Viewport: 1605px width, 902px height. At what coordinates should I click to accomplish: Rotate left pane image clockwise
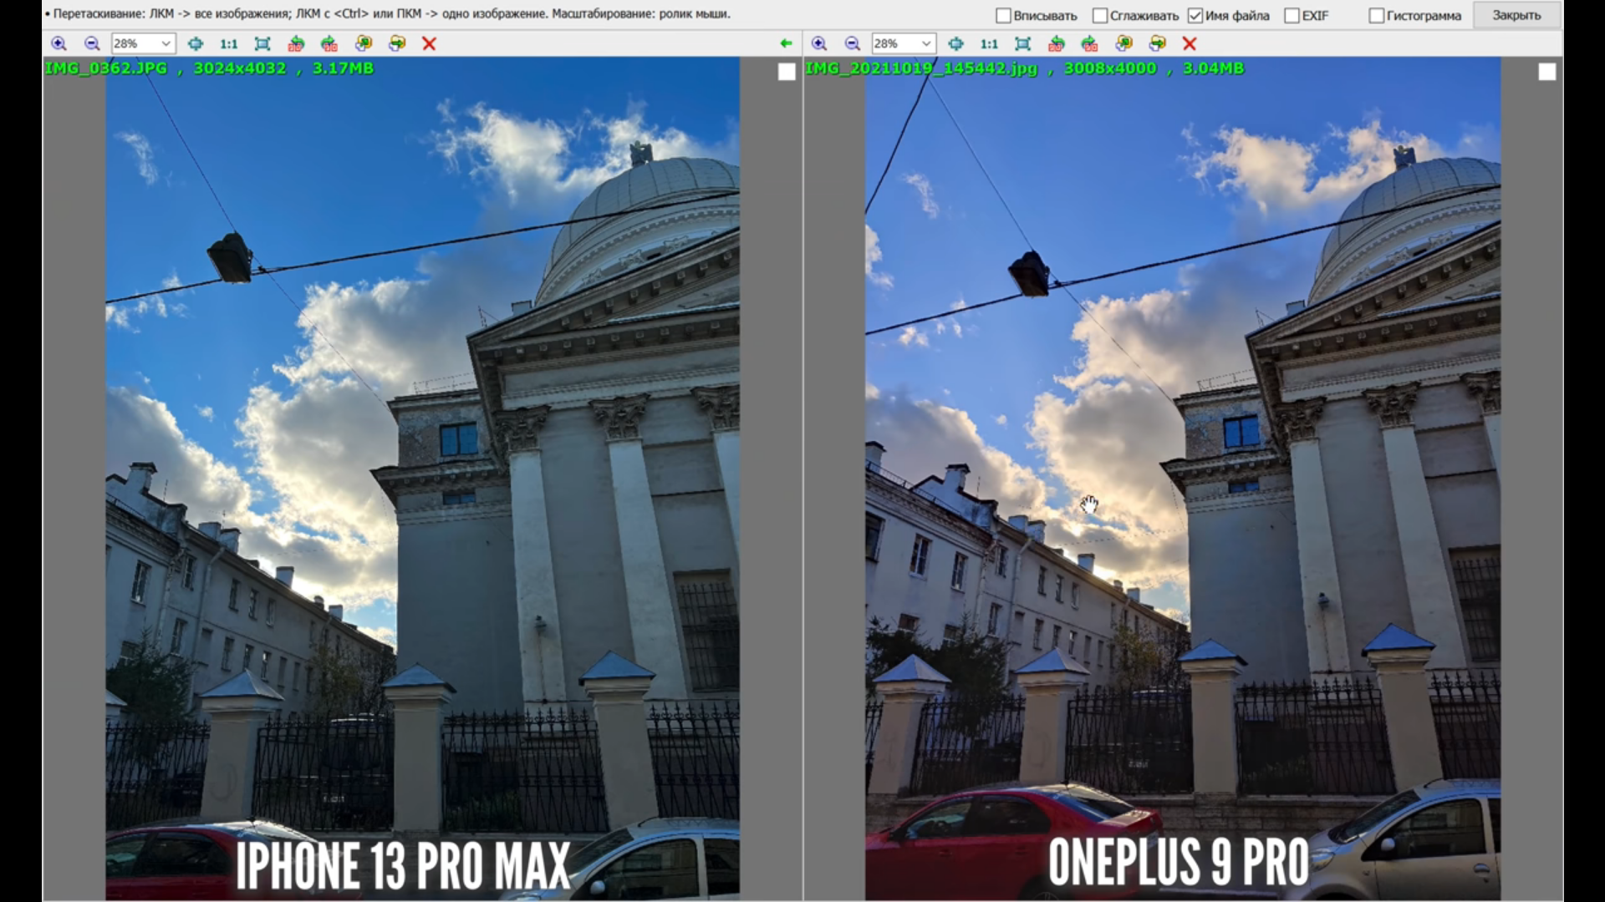(329, 43)
